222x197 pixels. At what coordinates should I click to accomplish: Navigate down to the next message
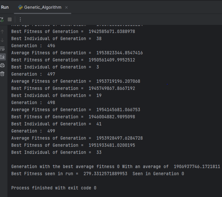pos(2,40)
